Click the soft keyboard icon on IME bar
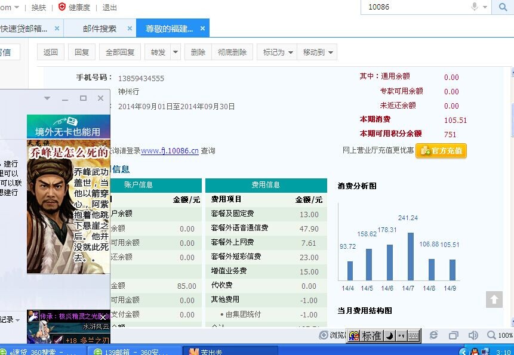 413,336
